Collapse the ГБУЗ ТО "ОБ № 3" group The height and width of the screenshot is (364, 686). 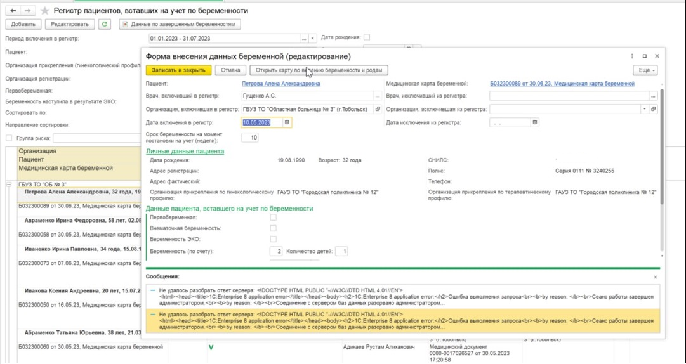point(9,185)
